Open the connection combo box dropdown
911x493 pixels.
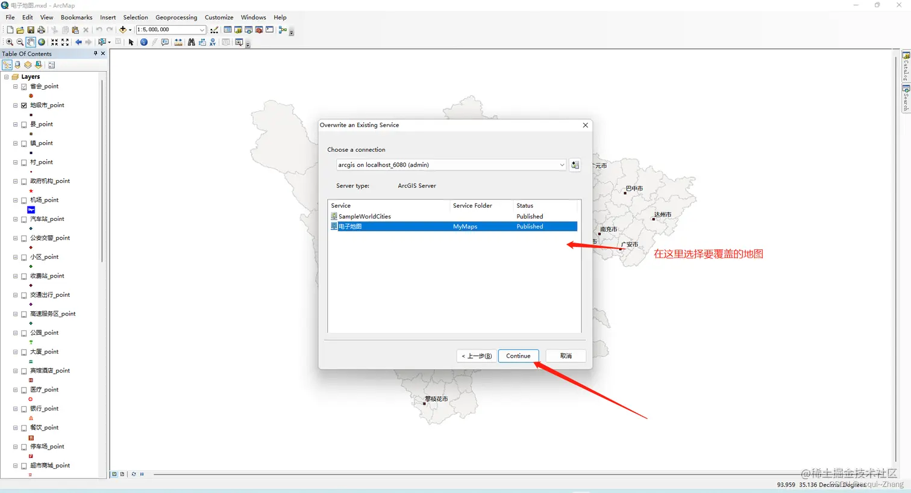(x=562, y=165)
